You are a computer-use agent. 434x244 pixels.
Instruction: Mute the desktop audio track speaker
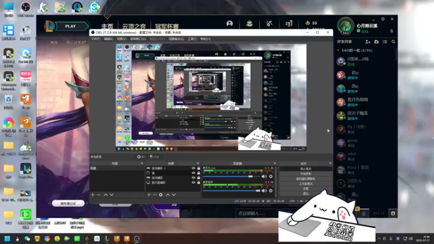point(264,191)
